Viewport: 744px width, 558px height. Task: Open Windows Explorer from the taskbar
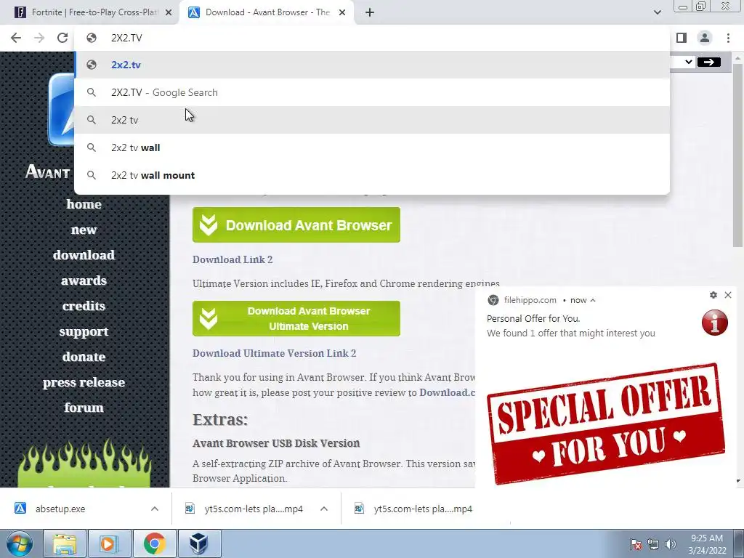pyautogui.click(x=65, y=543)
